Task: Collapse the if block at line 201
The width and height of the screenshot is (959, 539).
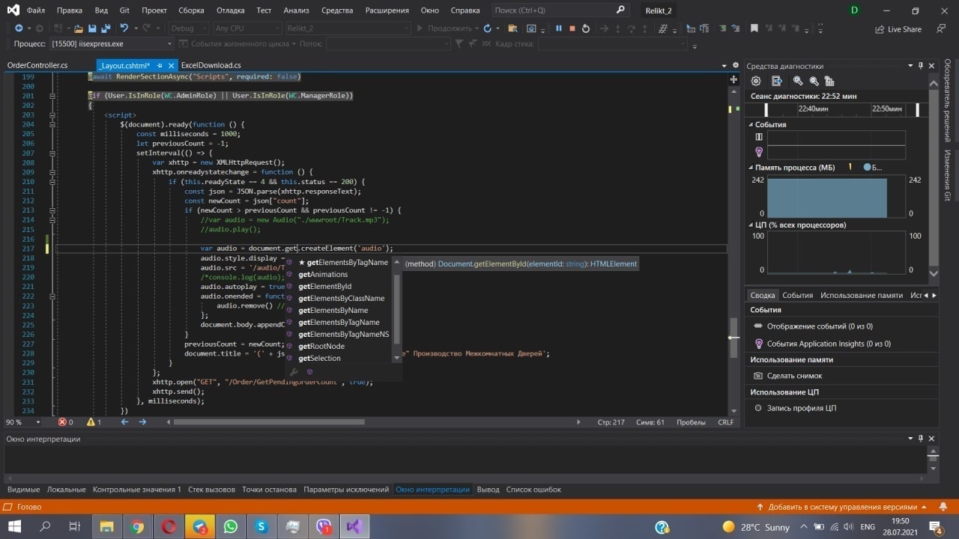Action: (52, 96)
